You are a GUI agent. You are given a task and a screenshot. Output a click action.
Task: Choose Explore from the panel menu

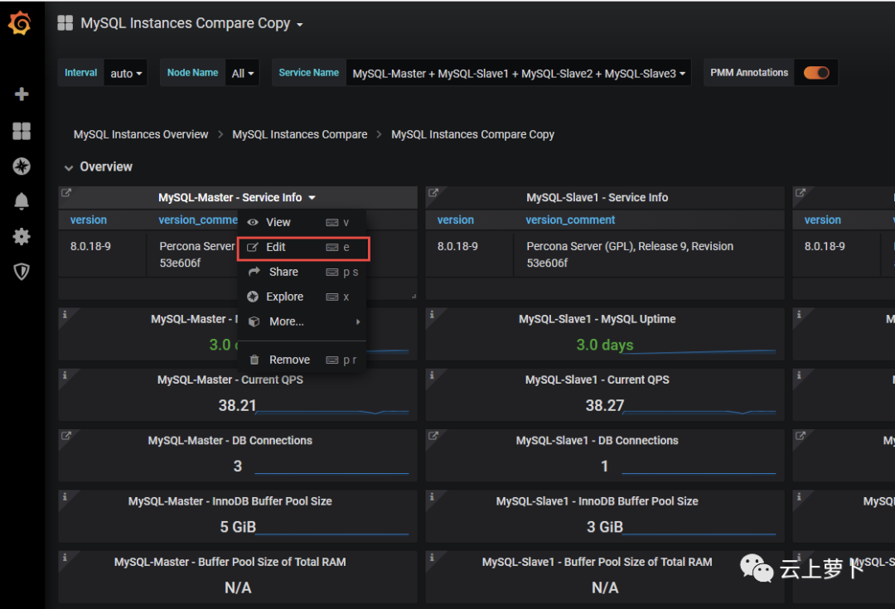(302, 297)
